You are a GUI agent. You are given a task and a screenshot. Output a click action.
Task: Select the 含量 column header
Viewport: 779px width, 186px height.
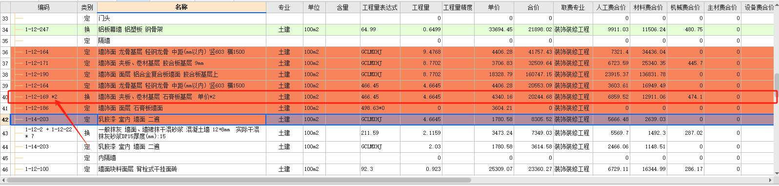tap(343, 7)
